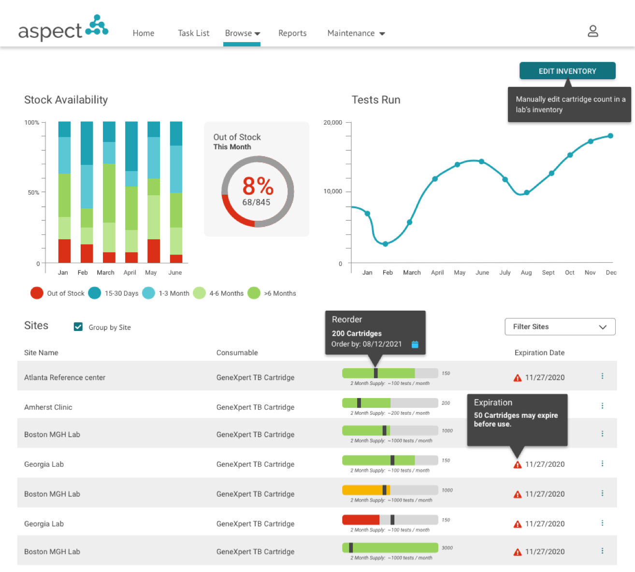The image size is (635, 572).
Task: Click the red Out of Stock legend circle
Action: pyautogui.click(x=37, y=293)
